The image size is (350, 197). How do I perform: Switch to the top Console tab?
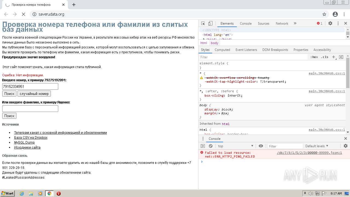tap(246, 24)
